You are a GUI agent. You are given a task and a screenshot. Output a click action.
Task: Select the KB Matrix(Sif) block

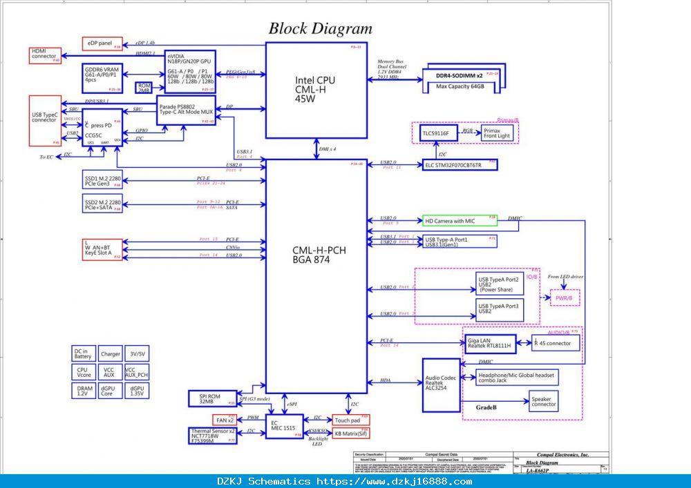coord(351,433)
